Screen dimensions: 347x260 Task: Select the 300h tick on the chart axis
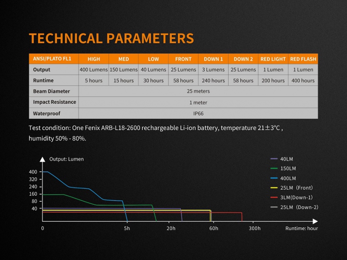pyautogui.click(x=255, y=228)
